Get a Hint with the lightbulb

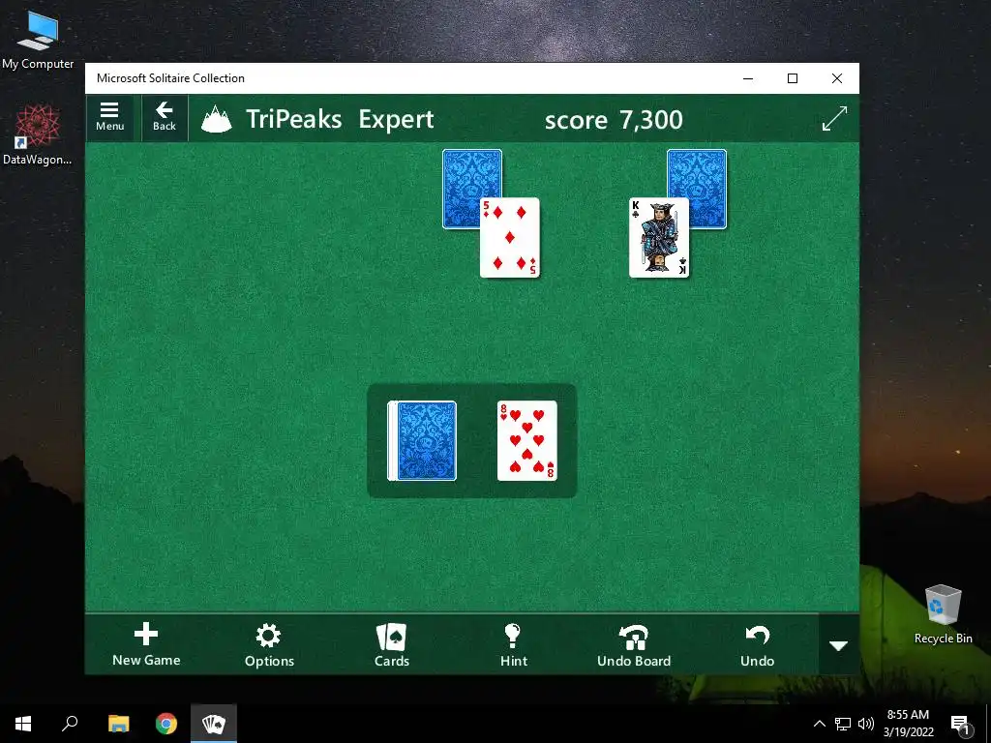pos(513,644)
